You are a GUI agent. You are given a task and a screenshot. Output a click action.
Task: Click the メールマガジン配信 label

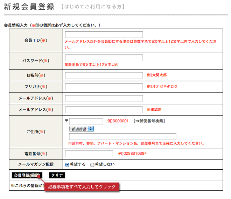coord(36,164)
